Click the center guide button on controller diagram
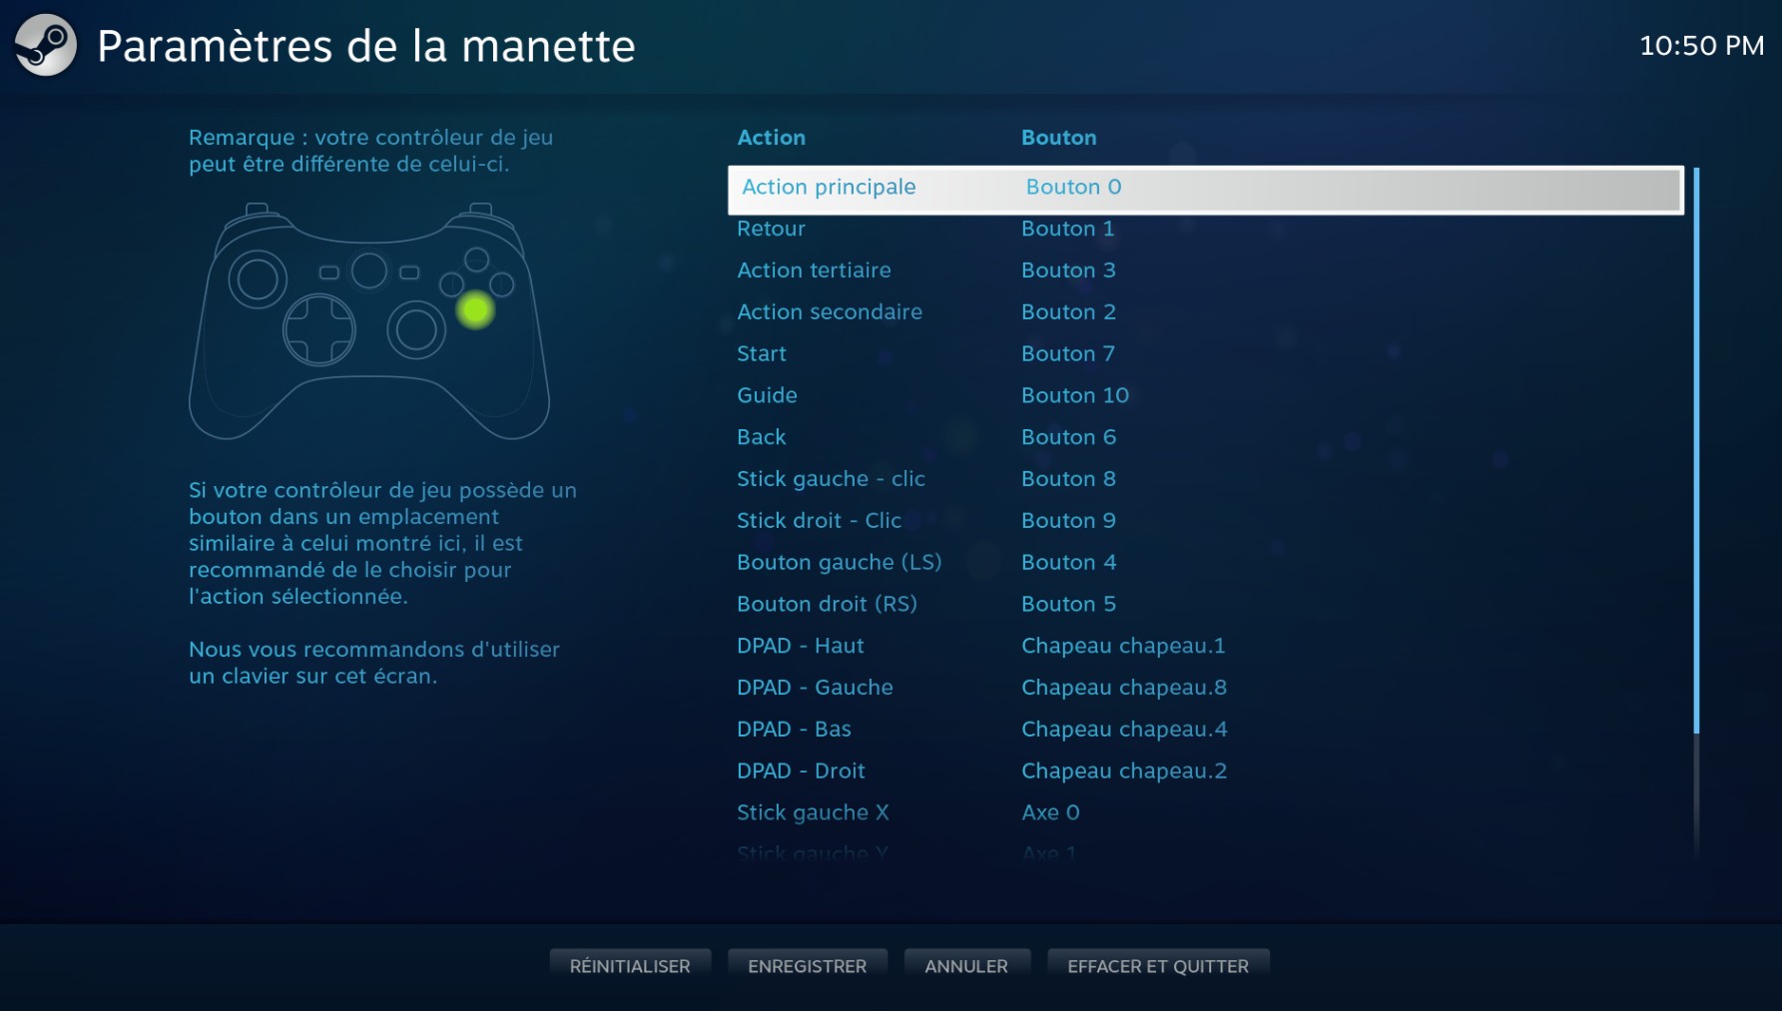This screenshot has height=1011, width=1782. coord(369,270)
